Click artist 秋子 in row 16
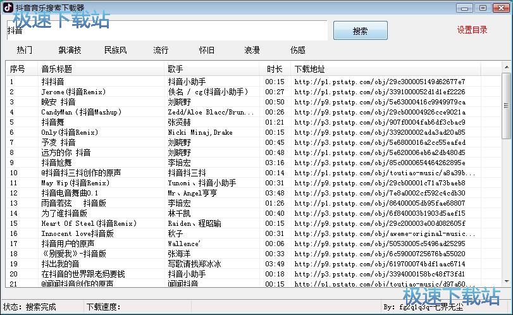513x315 pixels. (x=175, y=233)
